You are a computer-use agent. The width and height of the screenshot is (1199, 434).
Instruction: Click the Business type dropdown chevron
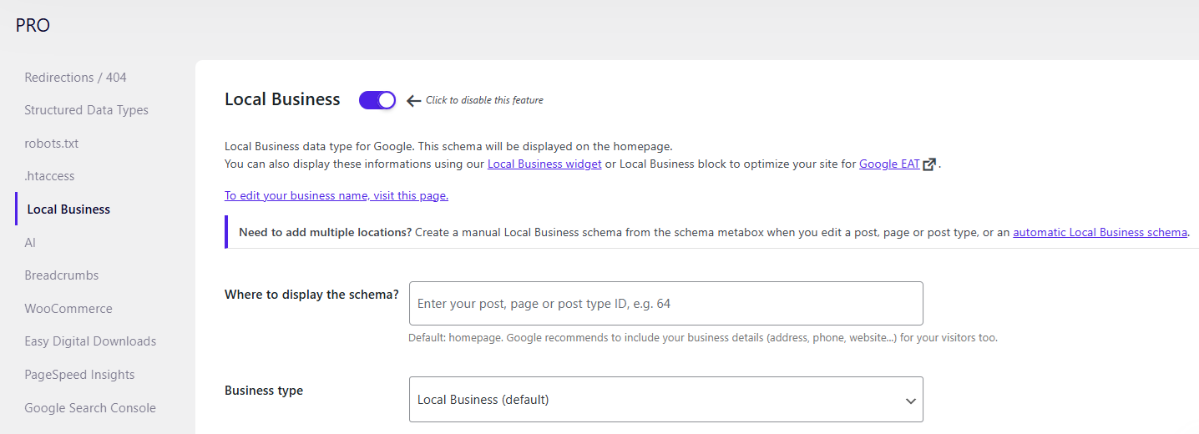click(x=910, y=401)
